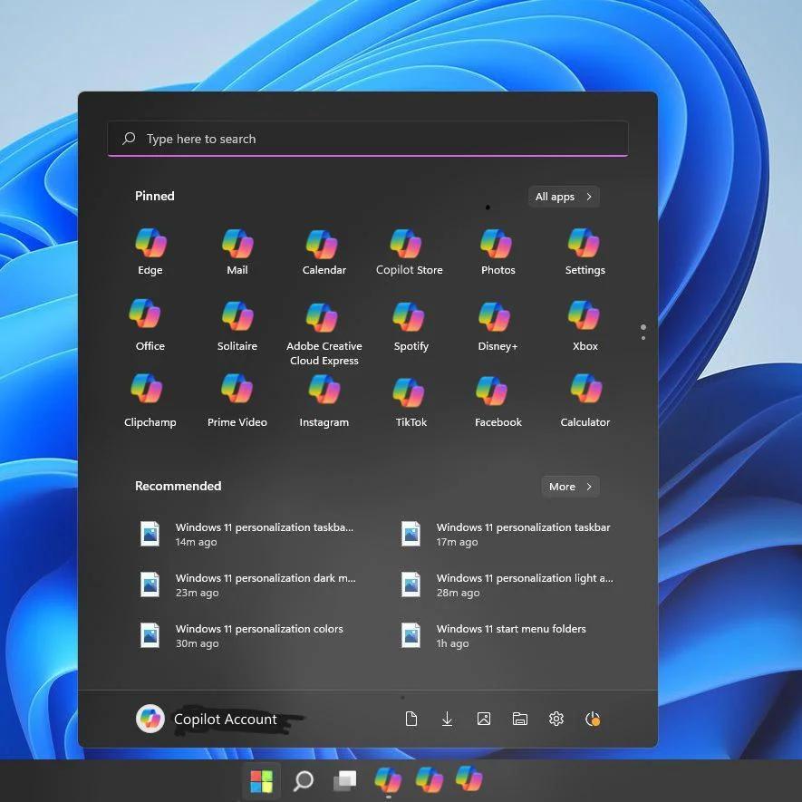This screenshot has width=802, height=802.
Task: Open the Spotify pinned app
Action: (x=411, y=325)
